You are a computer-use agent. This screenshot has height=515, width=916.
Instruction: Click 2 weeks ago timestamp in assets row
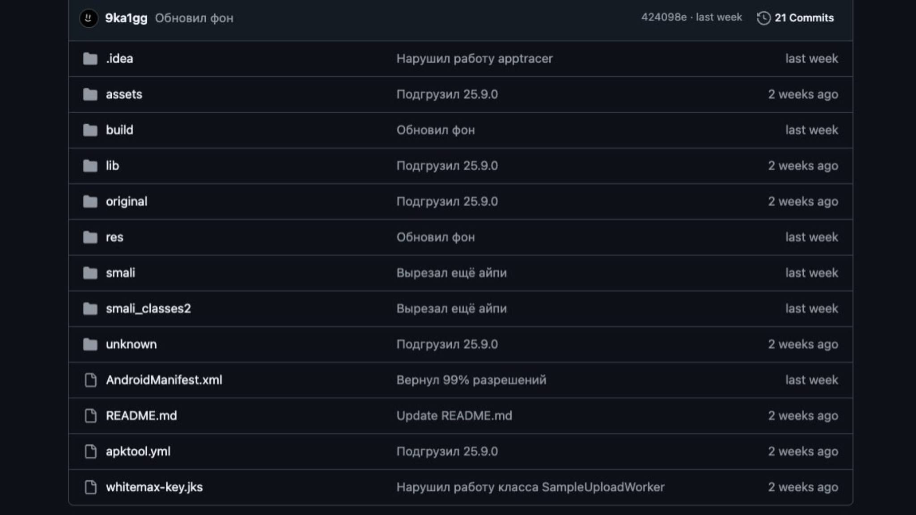[x=803, y=94]
